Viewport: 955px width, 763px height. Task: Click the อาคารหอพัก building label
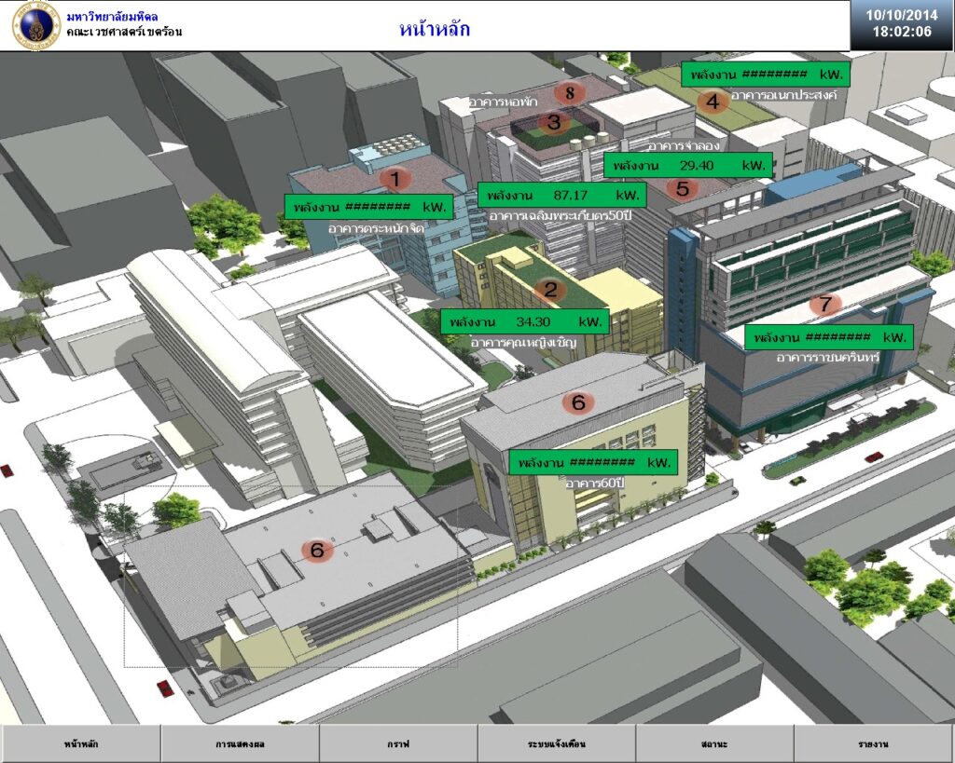point(503,102)
